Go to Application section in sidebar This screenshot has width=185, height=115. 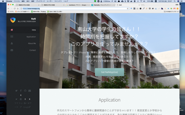[x=23, y=37]
